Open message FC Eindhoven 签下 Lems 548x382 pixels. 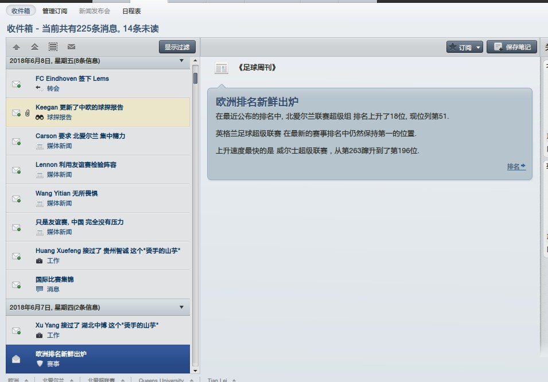tap(98, 84)
